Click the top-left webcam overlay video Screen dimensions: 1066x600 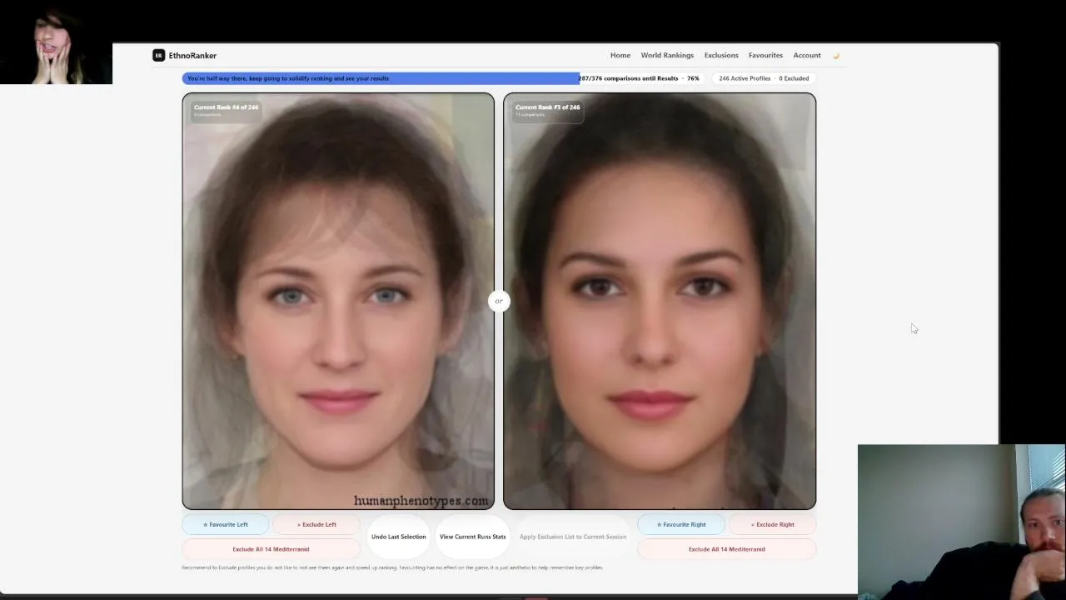coord(56,42)
